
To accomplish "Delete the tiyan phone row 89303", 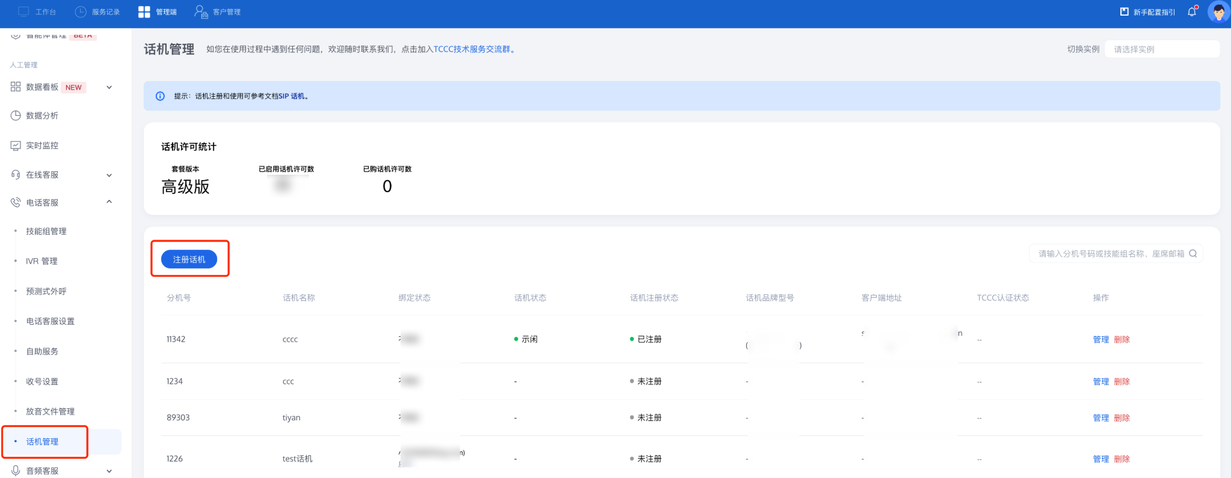I will click(x=1122, y=417).
